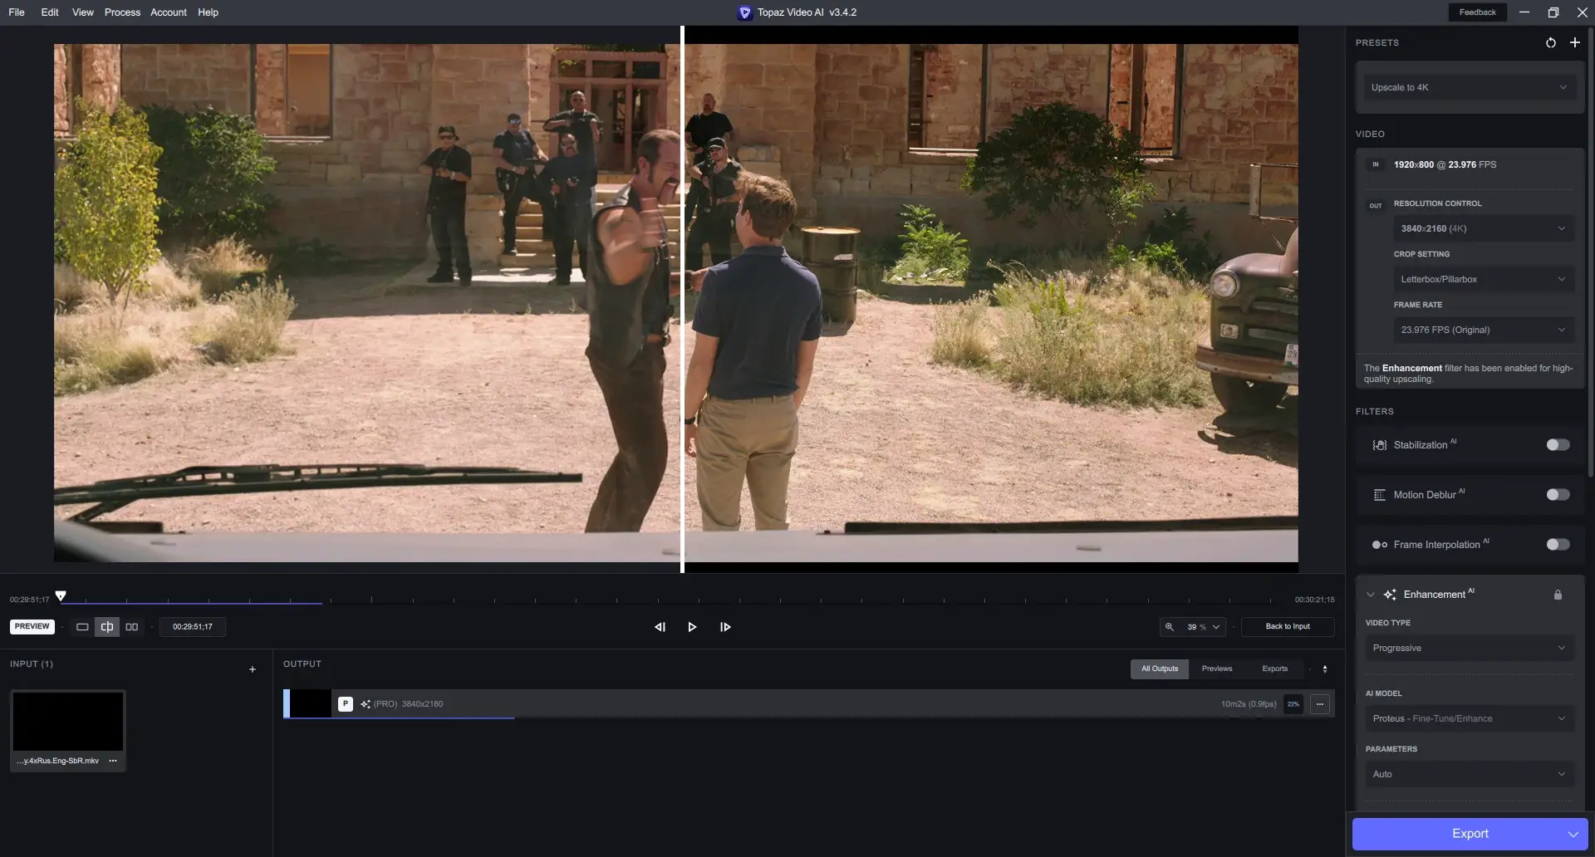Image resolution: width=1595 pixels, height=857 pixels.
Task: Click the Topaz Video AI logo icon
Action: [744, 12]
